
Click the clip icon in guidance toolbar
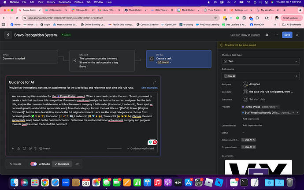click(36, 149)
